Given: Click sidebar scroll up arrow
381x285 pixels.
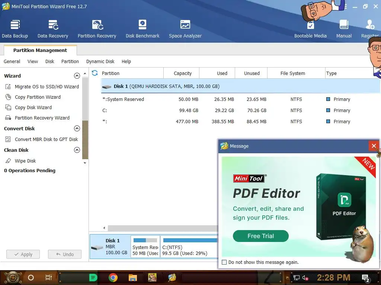Looking at the screenshot, I should pos(85,73).
